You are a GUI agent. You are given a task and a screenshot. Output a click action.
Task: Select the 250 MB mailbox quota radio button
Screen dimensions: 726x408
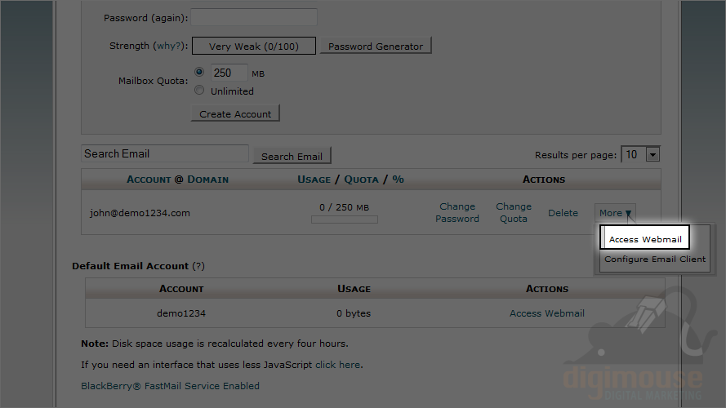tap(199, 72)
